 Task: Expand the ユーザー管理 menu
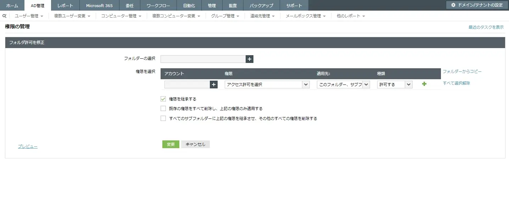(x=29, y=16)
